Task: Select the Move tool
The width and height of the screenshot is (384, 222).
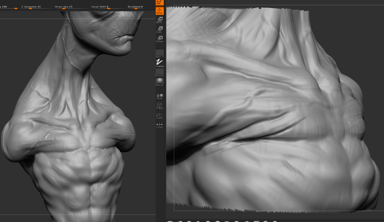Action: [x=159, y=20]
